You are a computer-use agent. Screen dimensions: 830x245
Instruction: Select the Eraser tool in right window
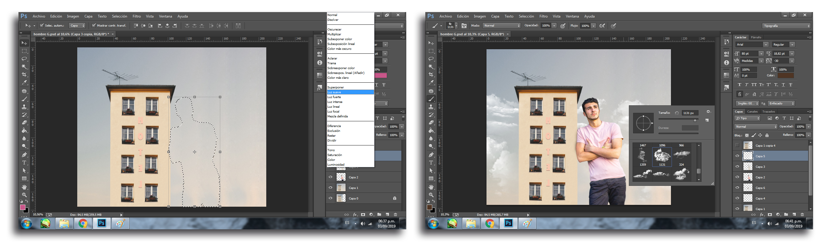(x=431, y=122)
